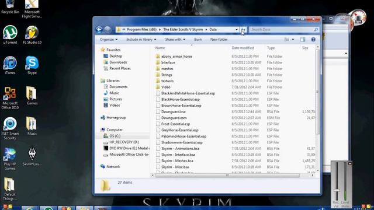This screenshot has height=210, width=374.
Task: Click The Elder Scrolls V Skyrim breadcrumb
Action: [x=183, y=30]
